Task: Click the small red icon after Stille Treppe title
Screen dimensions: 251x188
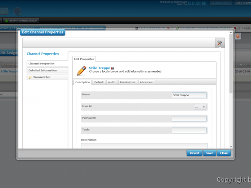Action: pyautogui.click(x=113, y=68)
